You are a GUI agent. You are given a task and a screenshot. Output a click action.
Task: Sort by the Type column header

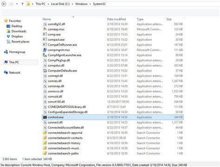140,19
